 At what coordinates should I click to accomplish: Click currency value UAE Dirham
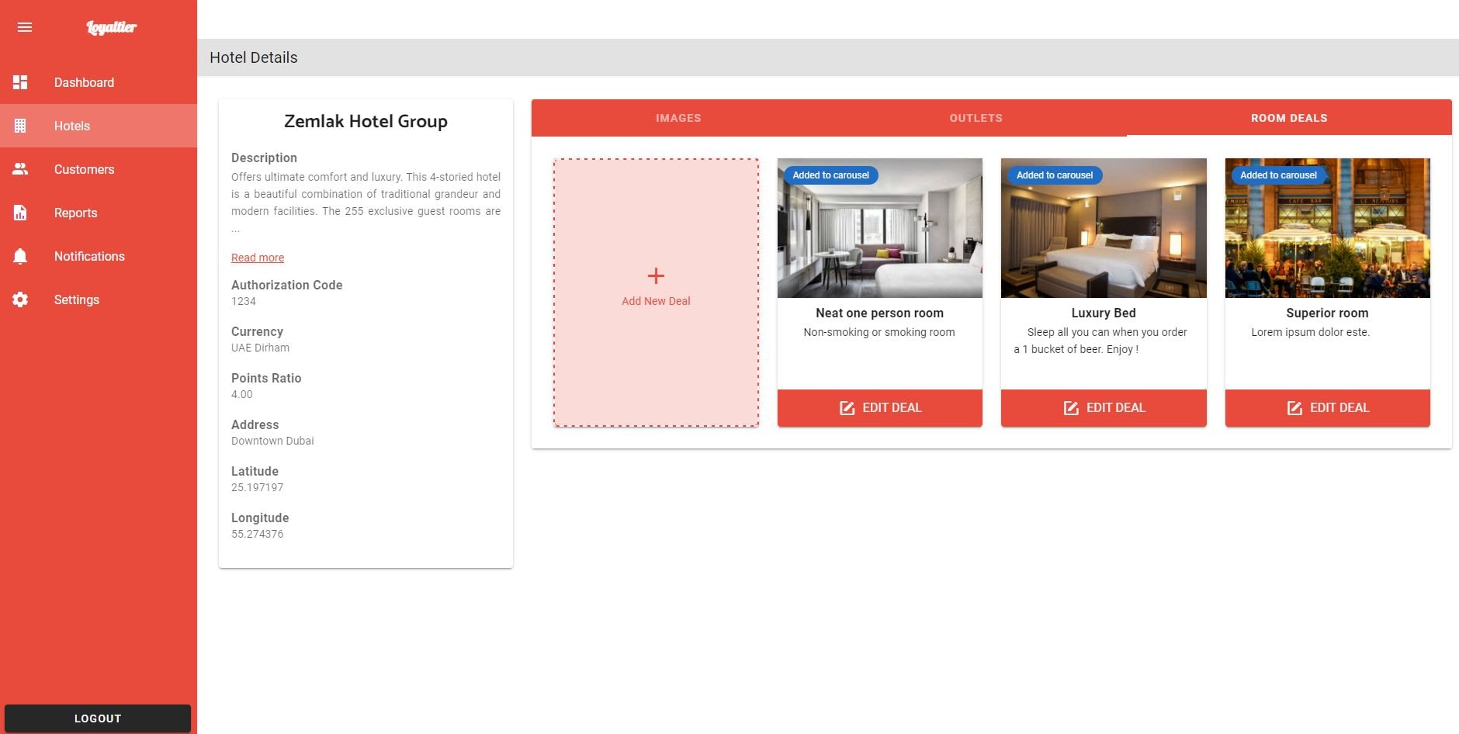(x=260, y=348)
